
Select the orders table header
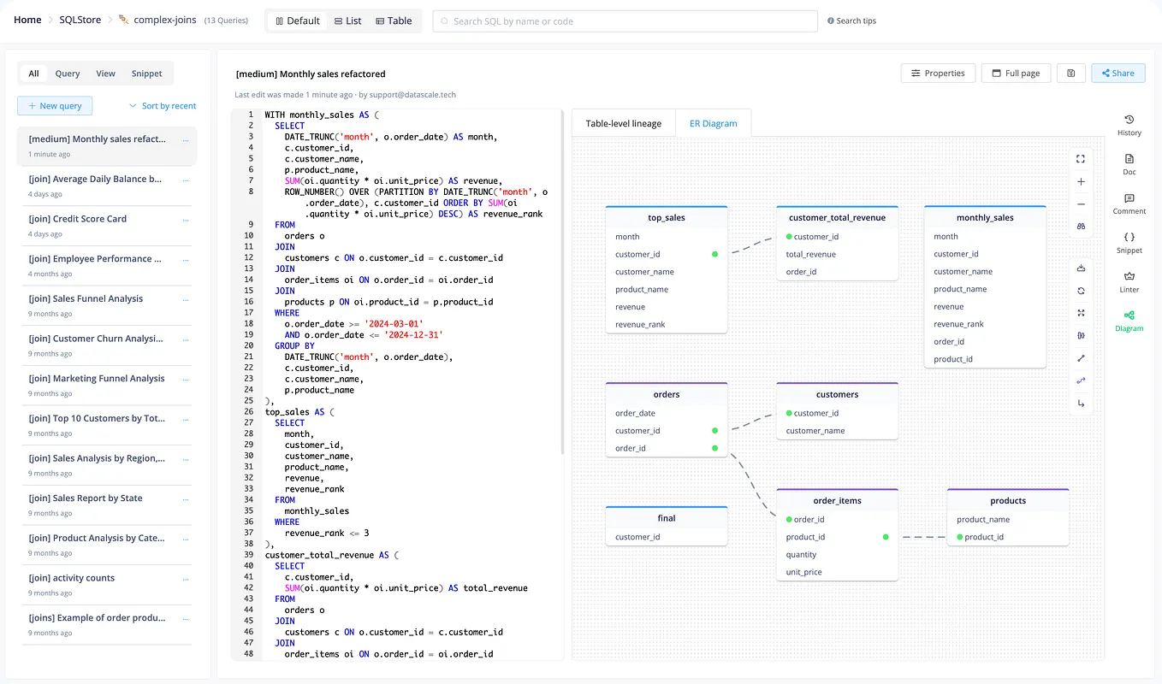(667, 394)
